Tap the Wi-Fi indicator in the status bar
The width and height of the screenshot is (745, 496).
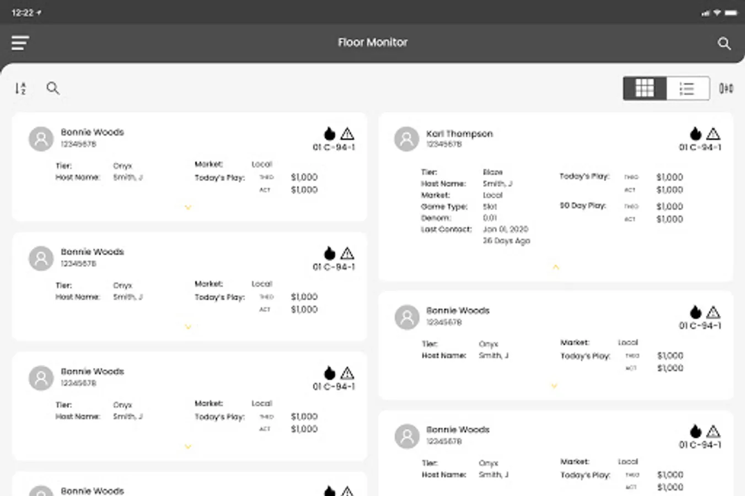(717, 13)
